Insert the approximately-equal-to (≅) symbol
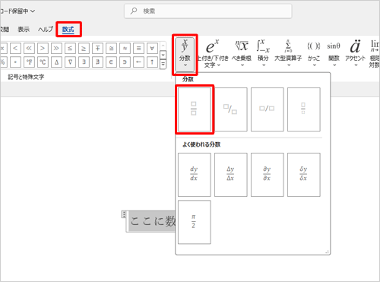This screenshot has width=380, height=282. 111,48
